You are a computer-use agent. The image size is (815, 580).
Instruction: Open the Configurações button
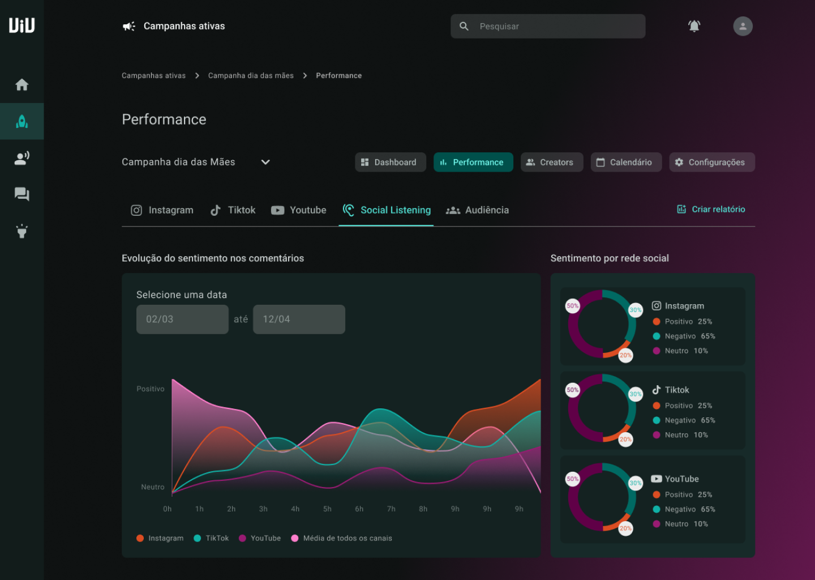pos(712,162)
